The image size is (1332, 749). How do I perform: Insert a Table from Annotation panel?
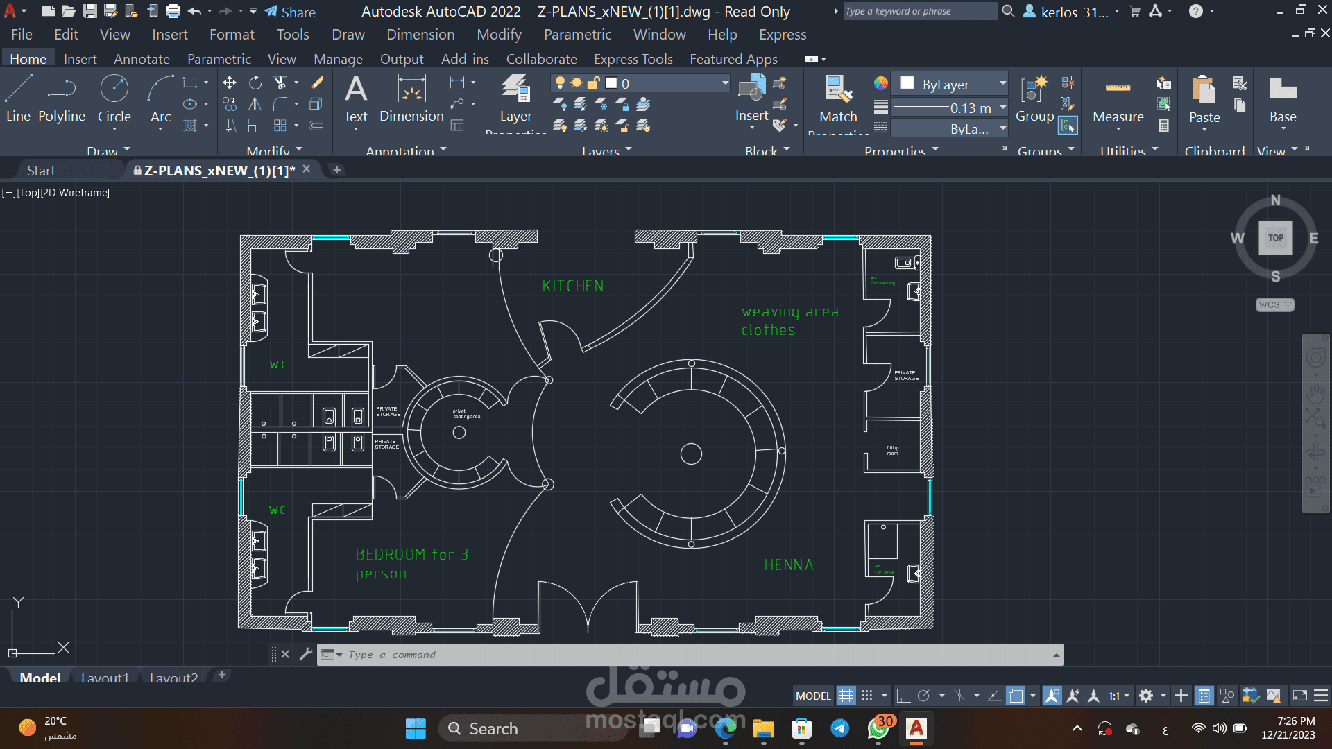(457, 126)
